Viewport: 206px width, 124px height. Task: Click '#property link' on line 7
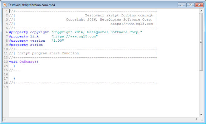click(x=24, y=36)
